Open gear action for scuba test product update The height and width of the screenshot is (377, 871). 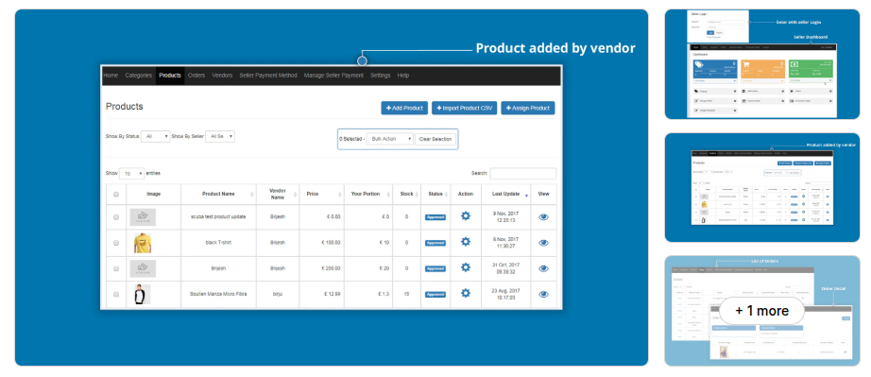click(x=466, y=216)
